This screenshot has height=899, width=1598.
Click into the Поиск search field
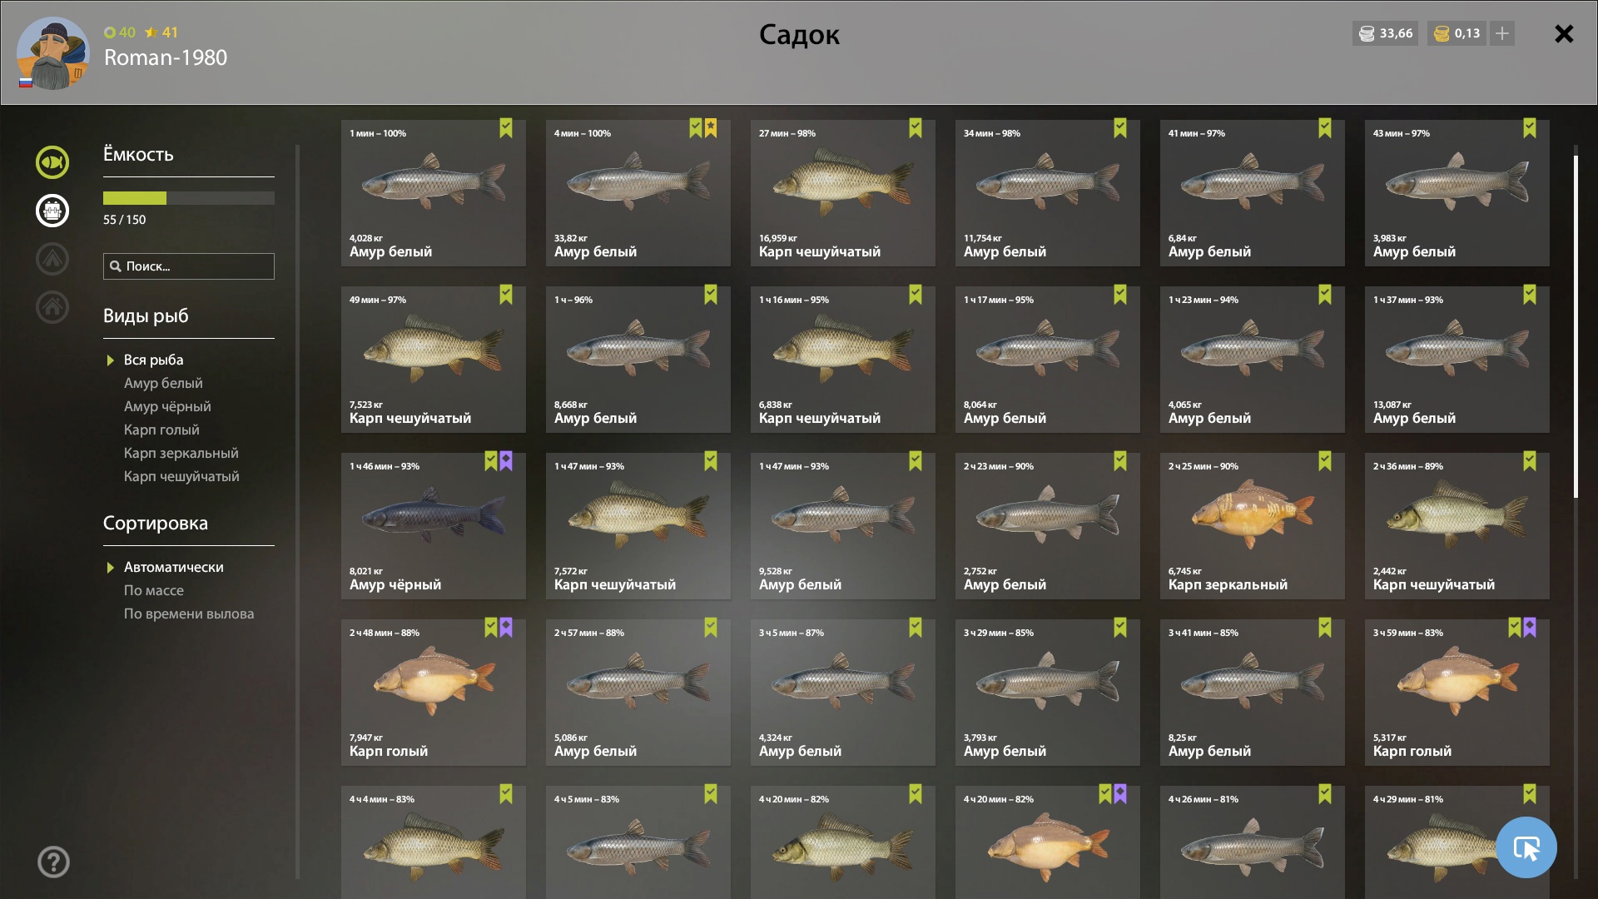tap(189, 266)
